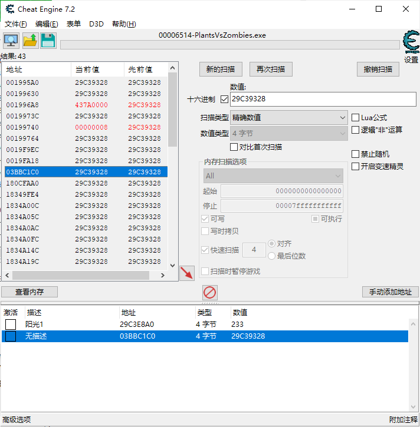
Task: Toggle the 可写 checkbox
Action: (205, 219)
